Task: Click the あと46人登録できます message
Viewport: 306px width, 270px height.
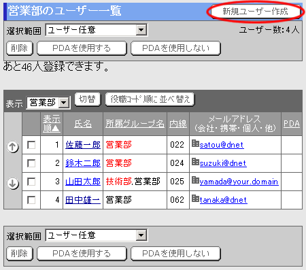Action: point(56,67)
